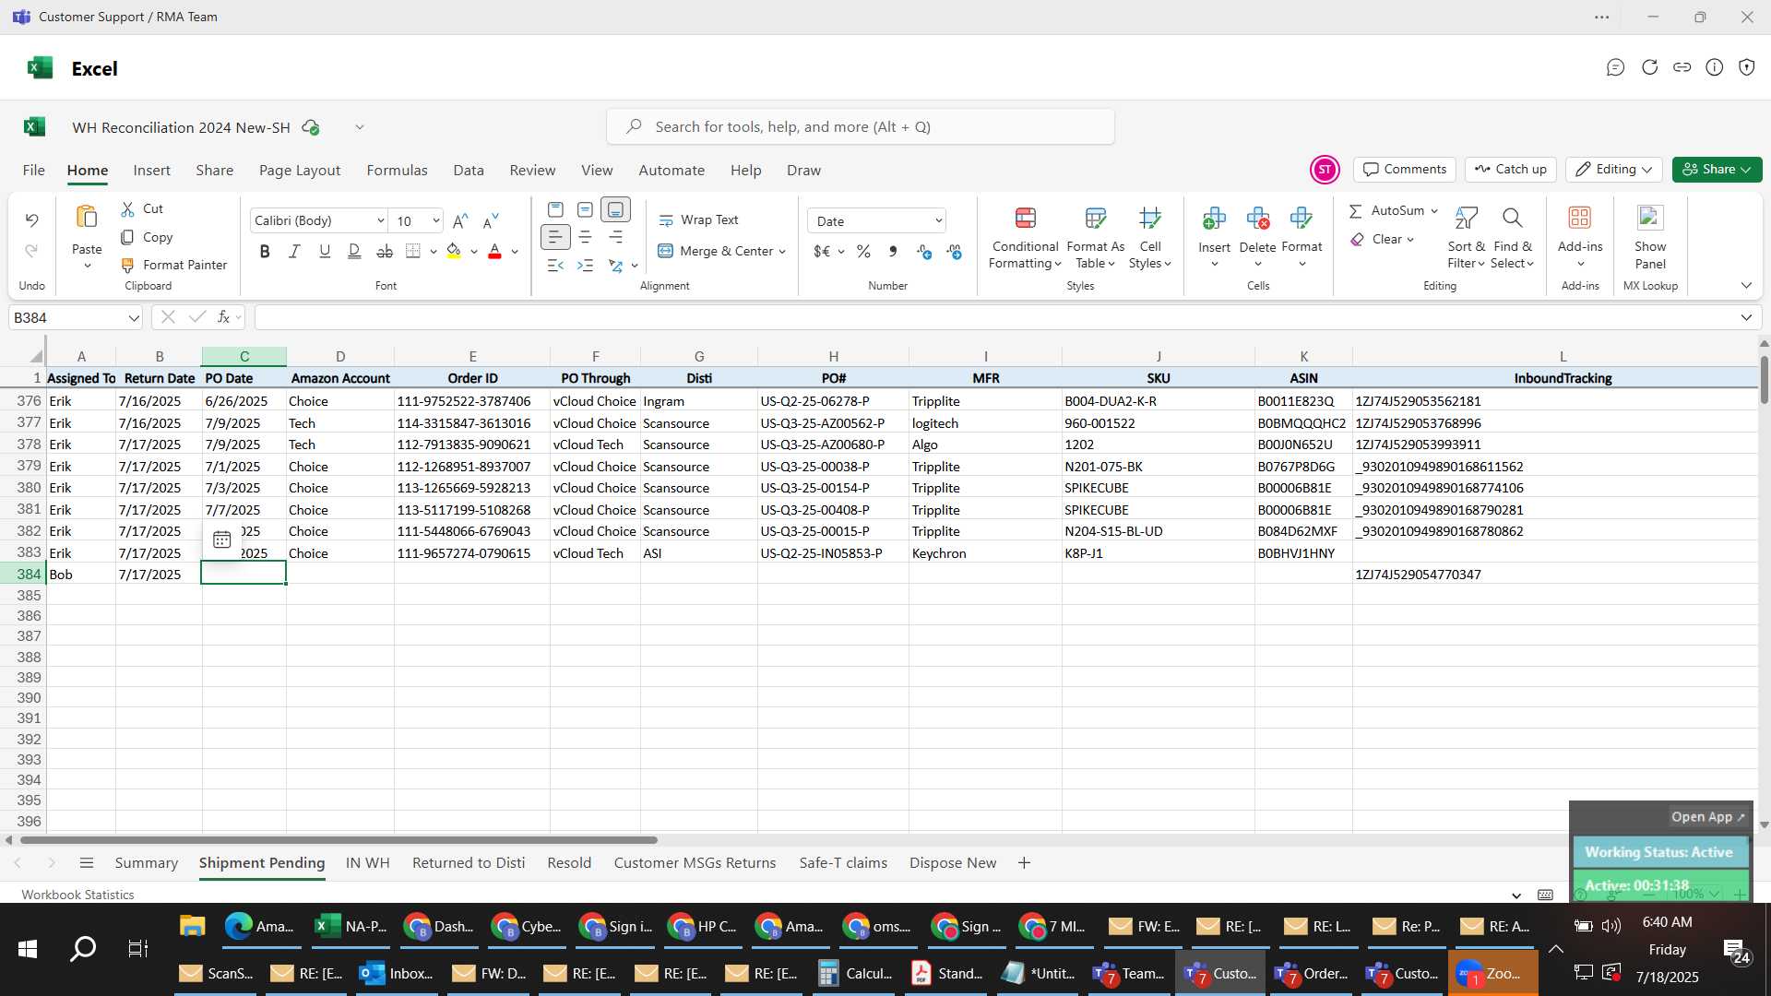The height and width of the screenshot is (996, 1771).
Task: Open the date picker calendar icon
Action: tap(221, 540)
